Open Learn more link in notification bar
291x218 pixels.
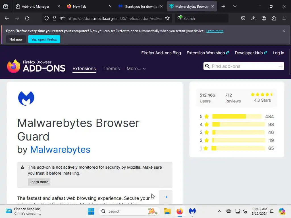[215, 31]
